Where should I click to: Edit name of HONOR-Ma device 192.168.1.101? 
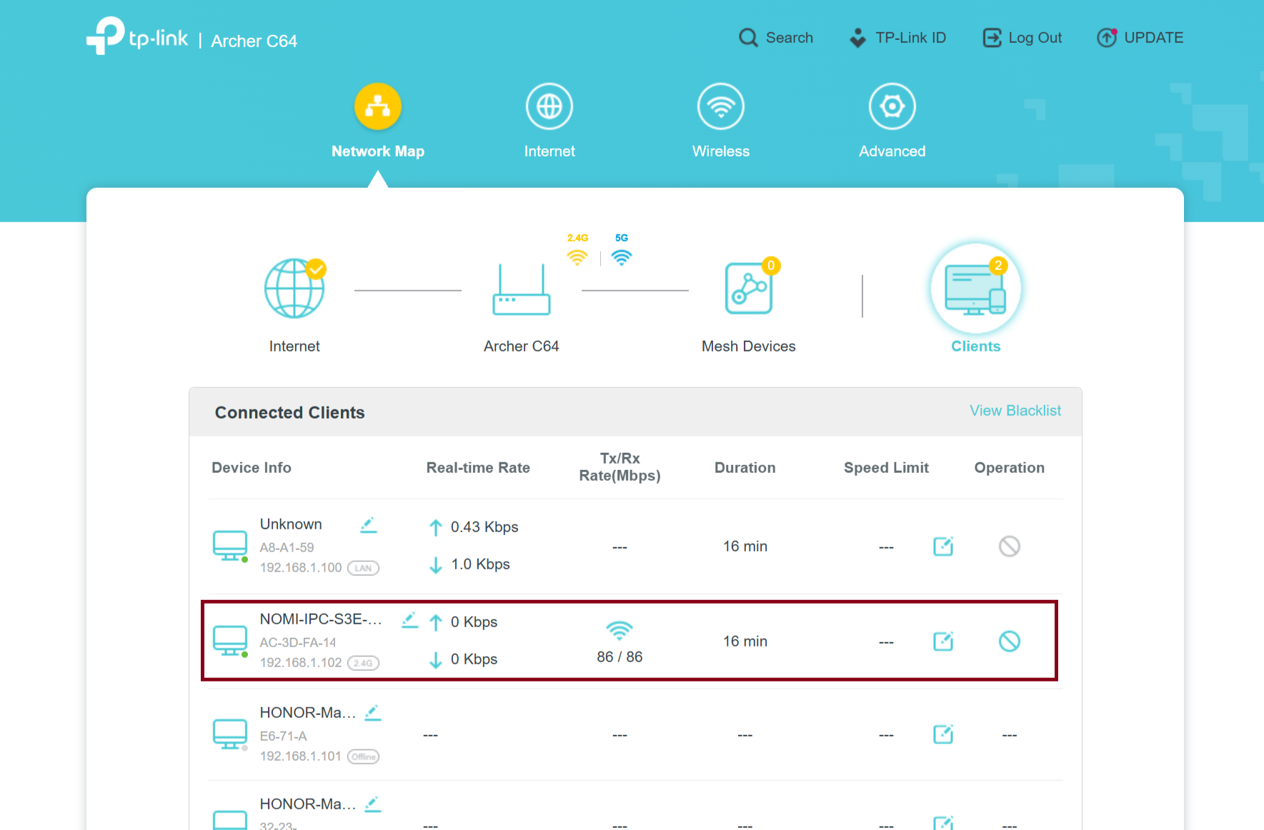[x=373, y=713]
